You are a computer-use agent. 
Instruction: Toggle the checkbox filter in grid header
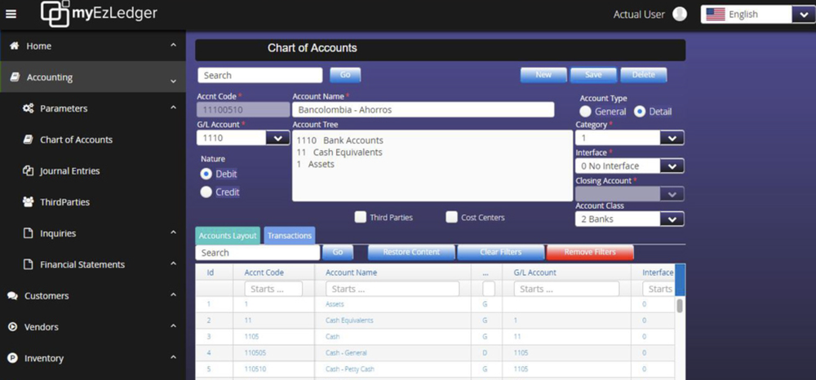pyautogui.click(x=489, y=289)
